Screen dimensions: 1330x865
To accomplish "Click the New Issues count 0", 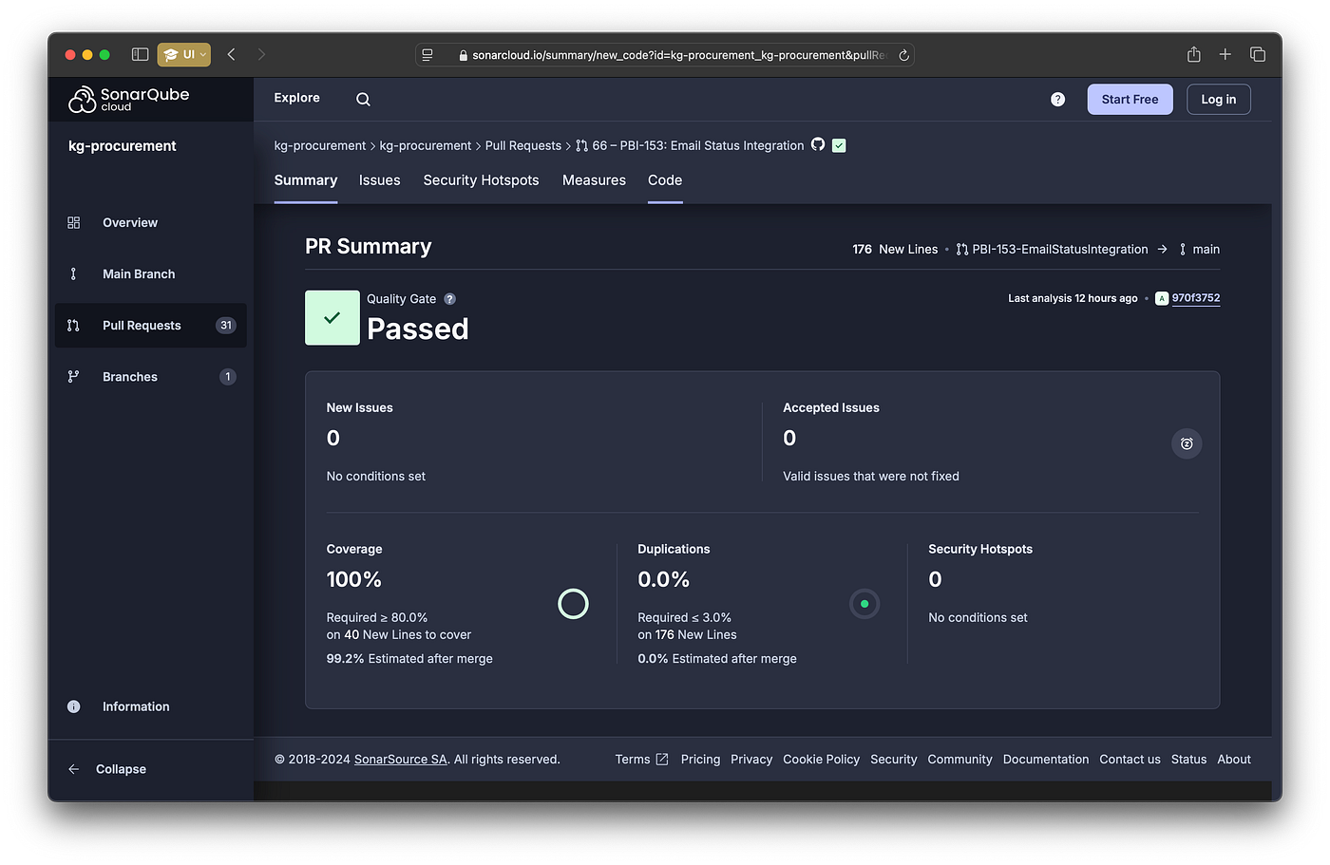I will (333, 439).
